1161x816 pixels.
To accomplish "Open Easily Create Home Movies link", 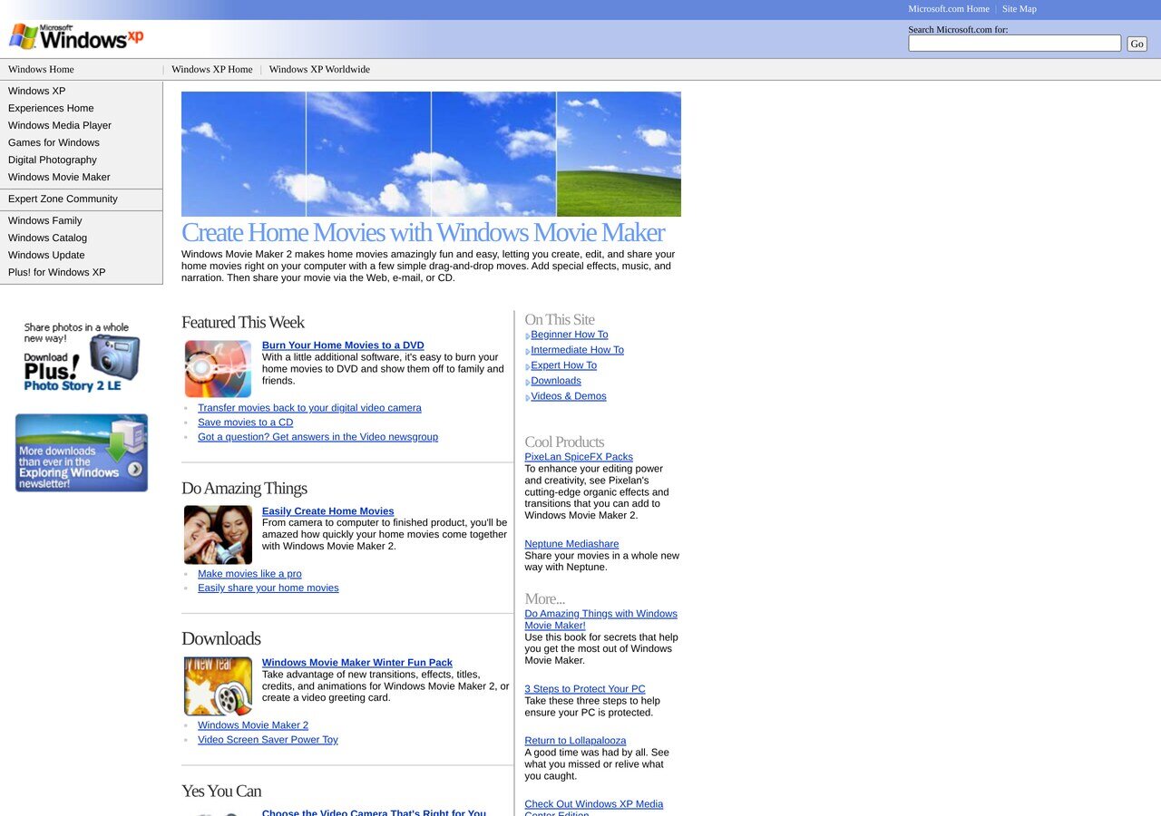I will (x=327, y=511).
